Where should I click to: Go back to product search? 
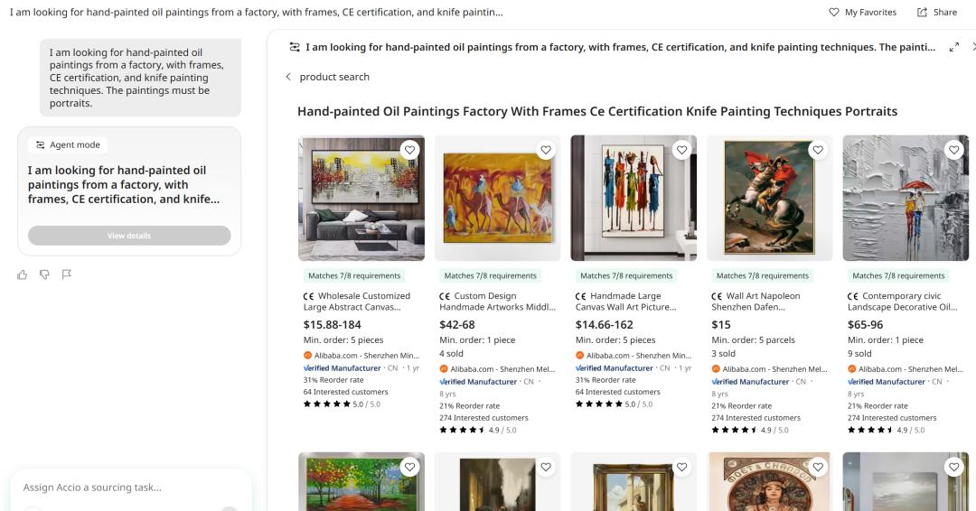click(x=327, y=77)
